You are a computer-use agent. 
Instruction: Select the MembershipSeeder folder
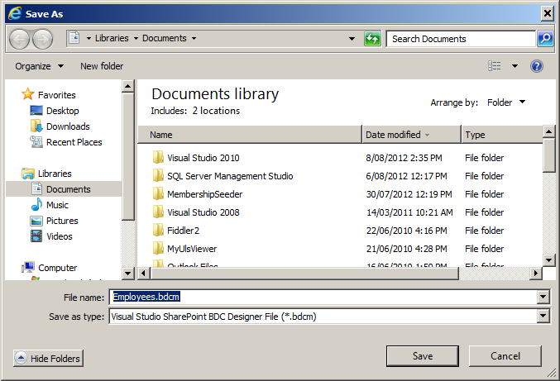tap(204, 194)
